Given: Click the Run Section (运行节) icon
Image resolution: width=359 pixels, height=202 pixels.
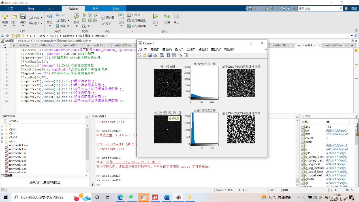Looking at the screenshot, I should (x=121, y=16).
